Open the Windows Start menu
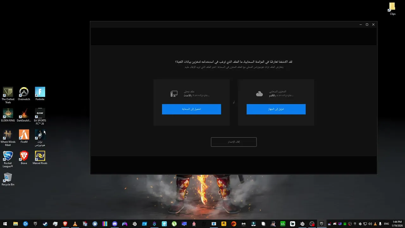The image size is (405, 228). [x=5, y=224]
